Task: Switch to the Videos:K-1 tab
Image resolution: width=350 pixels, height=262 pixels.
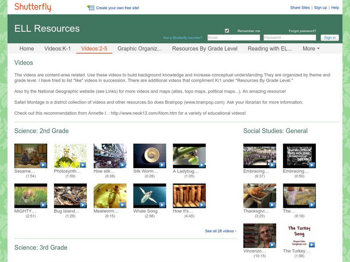Action: coord(57,49)
